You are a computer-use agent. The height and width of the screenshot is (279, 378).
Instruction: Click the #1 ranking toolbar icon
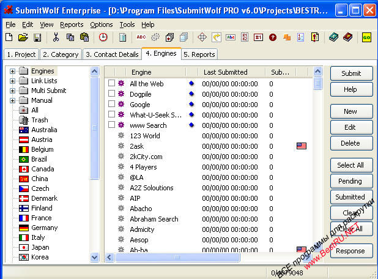[x=258, y=37]
